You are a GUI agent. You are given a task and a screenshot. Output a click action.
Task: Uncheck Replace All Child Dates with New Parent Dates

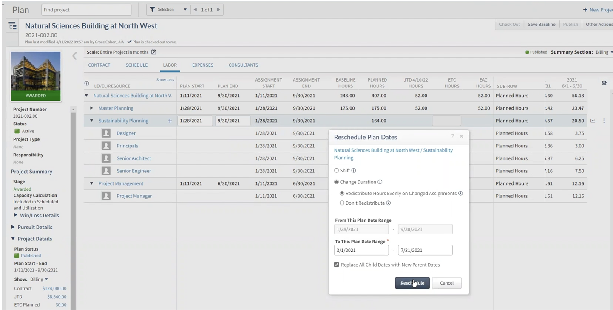336,265
